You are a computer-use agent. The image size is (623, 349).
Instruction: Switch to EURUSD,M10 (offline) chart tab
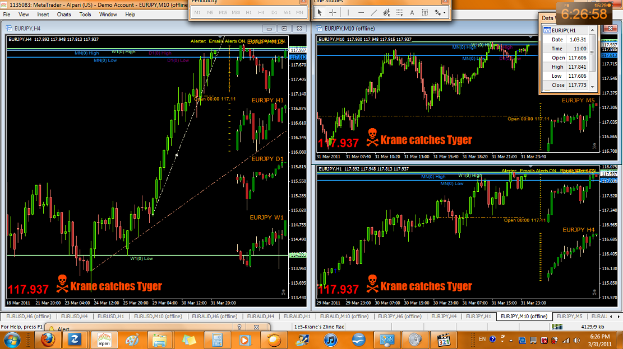(x=158, y=317)
